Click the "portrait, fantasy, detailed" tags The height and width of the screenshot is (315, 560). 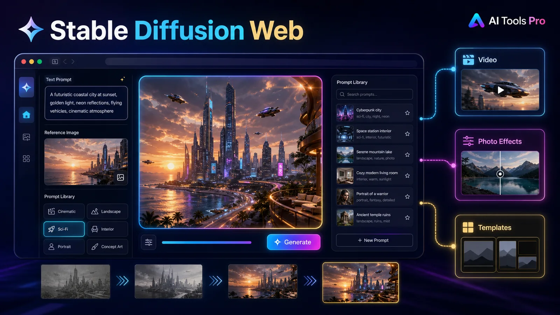(x=376, y=200)
